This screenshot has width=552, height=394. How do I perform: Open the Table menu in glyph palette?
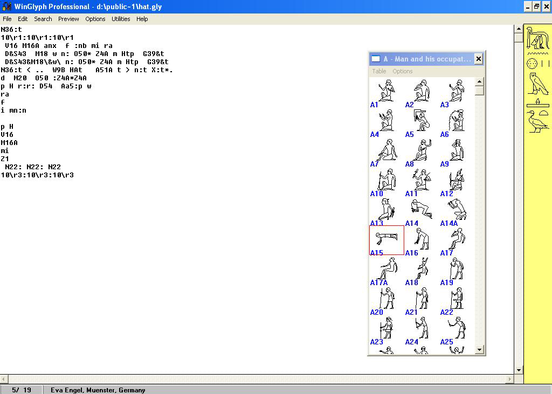point(379,71)
